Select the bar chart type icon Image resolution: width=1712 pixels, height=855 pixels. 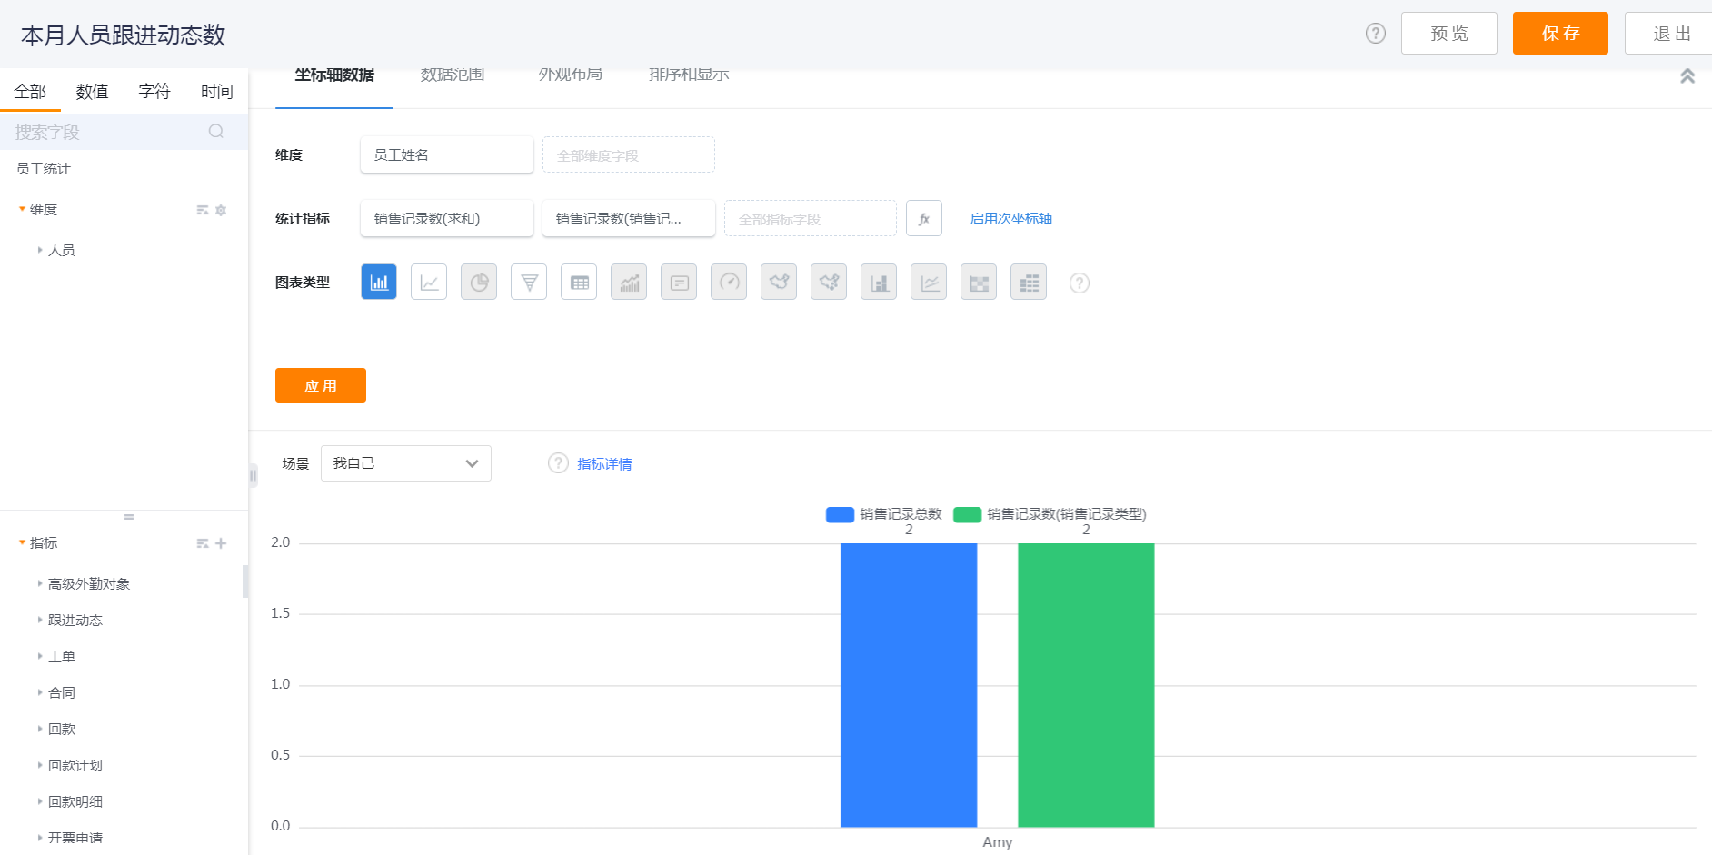point(379,283)
